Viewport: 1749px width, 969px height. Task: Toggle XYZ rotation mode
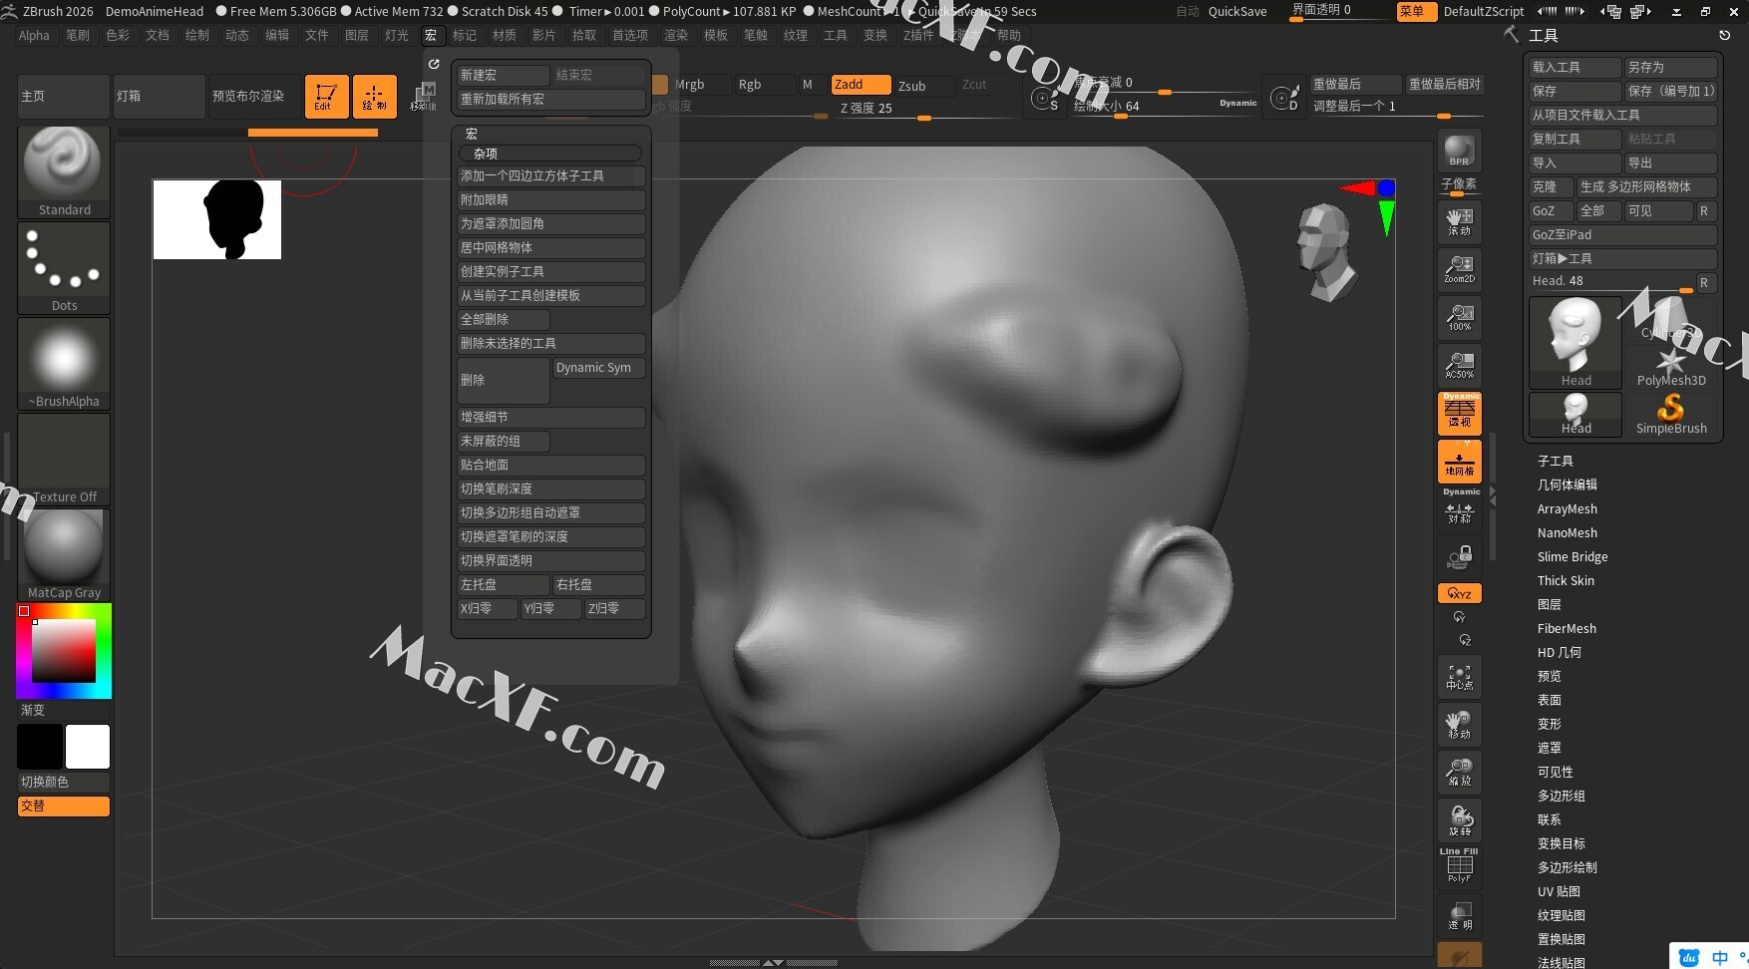[1459, 593]
